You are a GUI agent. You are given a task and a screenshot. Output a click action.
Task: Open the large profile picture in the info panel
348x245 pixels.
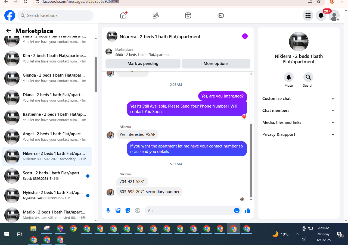click(299, 42)
